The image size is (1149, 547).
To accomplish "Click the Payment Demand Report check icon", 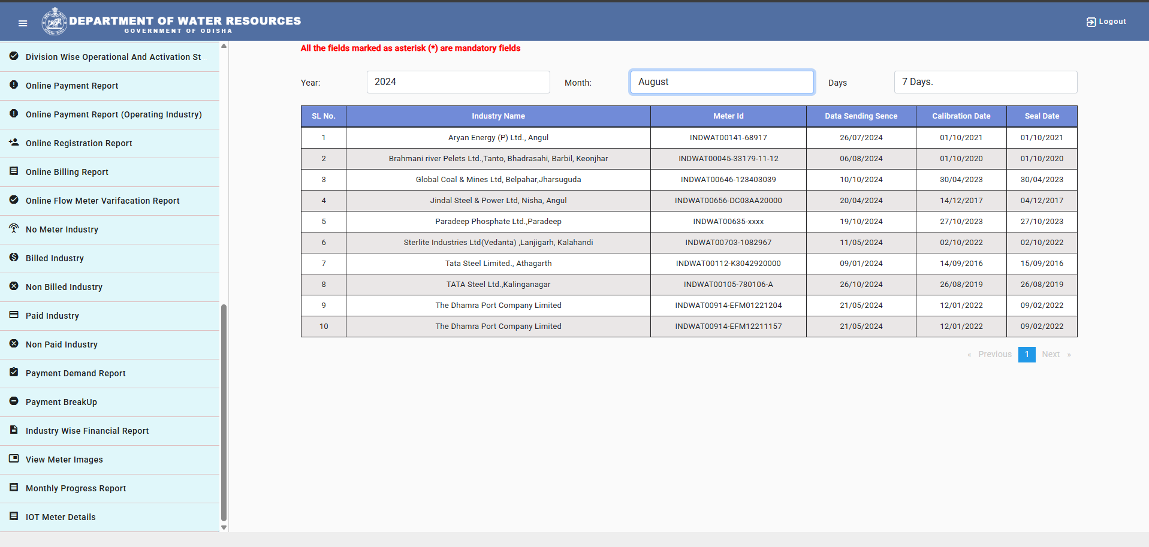I will 14,372.
